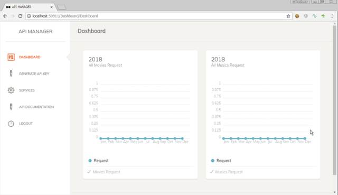This screenshot has width=338, height=195.
Task: Click the Dashboard sidebar icon
Action: click(x=11, y=57)
